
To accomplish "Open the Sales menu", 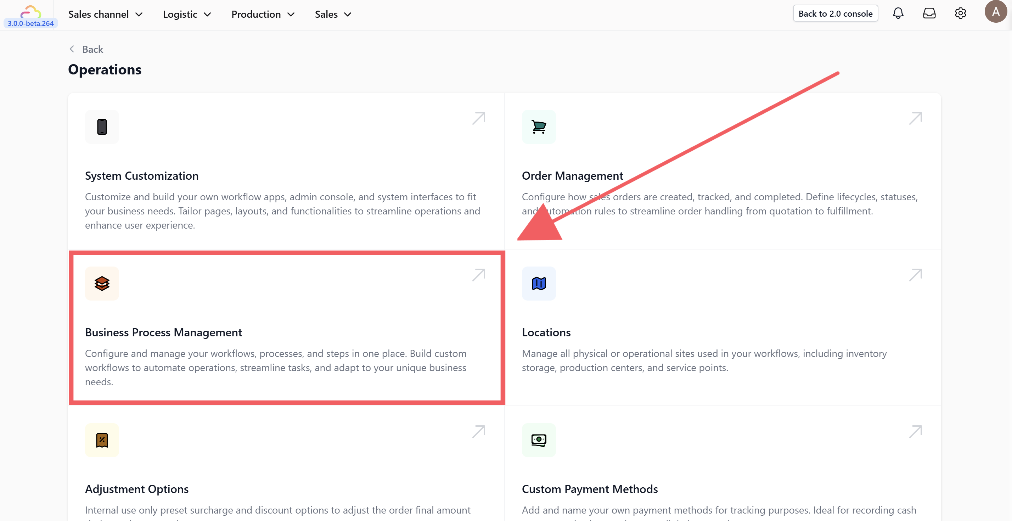I will tap(333, 15).
